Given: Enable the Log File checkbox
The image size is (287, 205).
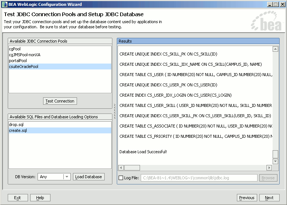Looking at the screenshot, I should 121,178.
